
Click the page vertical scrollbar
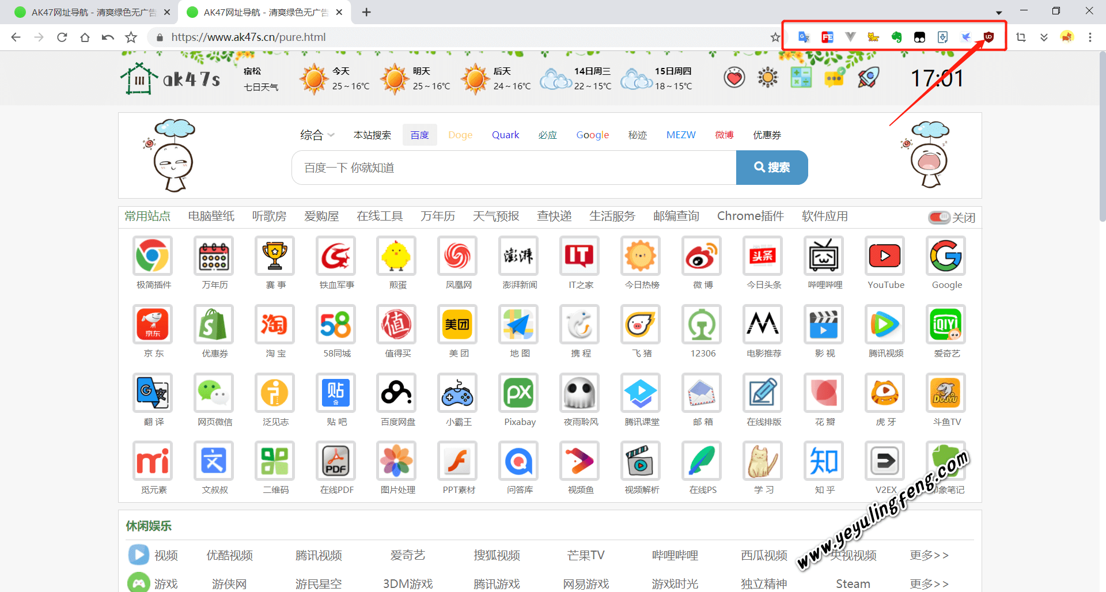coord(1102,137)
